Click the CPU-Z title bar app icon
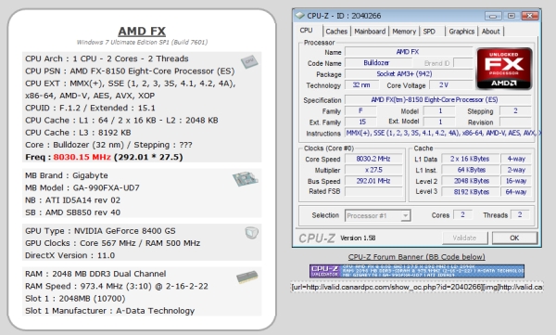556x335 pixels. click(x=300, y=16)
